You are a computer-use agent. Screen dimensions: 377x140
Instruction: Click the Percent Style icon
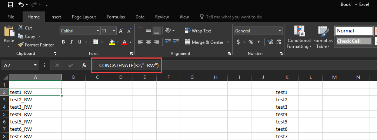[251, 42]
